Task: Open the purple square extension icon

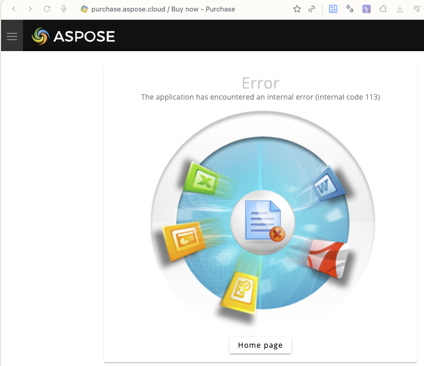Action: 367,9
